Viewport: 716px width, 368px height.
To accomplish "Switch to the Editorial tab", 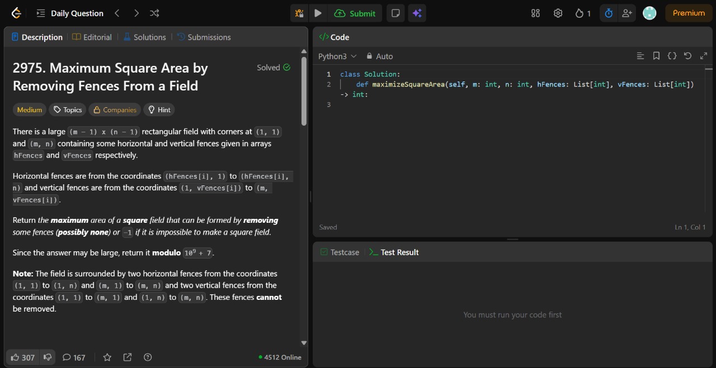I will pyautogui.click(x=92, y=37).
